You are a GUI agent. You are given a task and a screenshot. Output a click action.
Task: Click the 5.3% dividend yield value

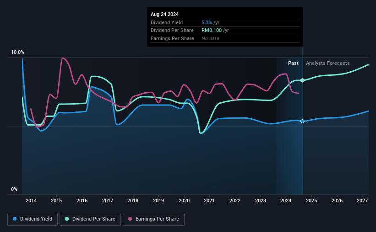click(x=207, y=22)
